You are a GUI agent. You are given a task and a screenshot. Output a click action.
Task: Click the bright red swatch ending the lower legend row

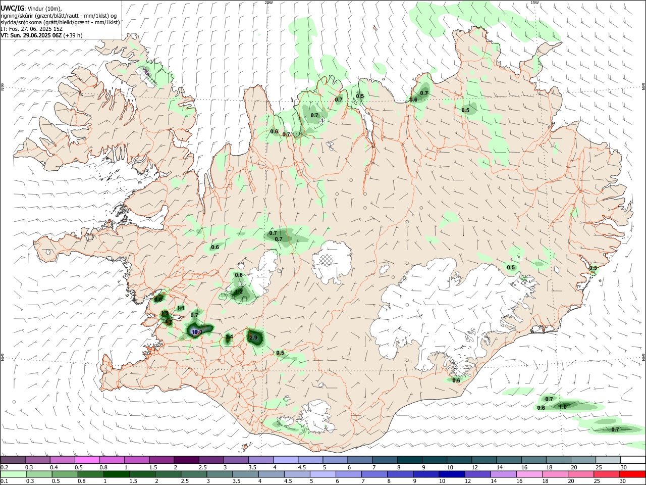(632, 474)
